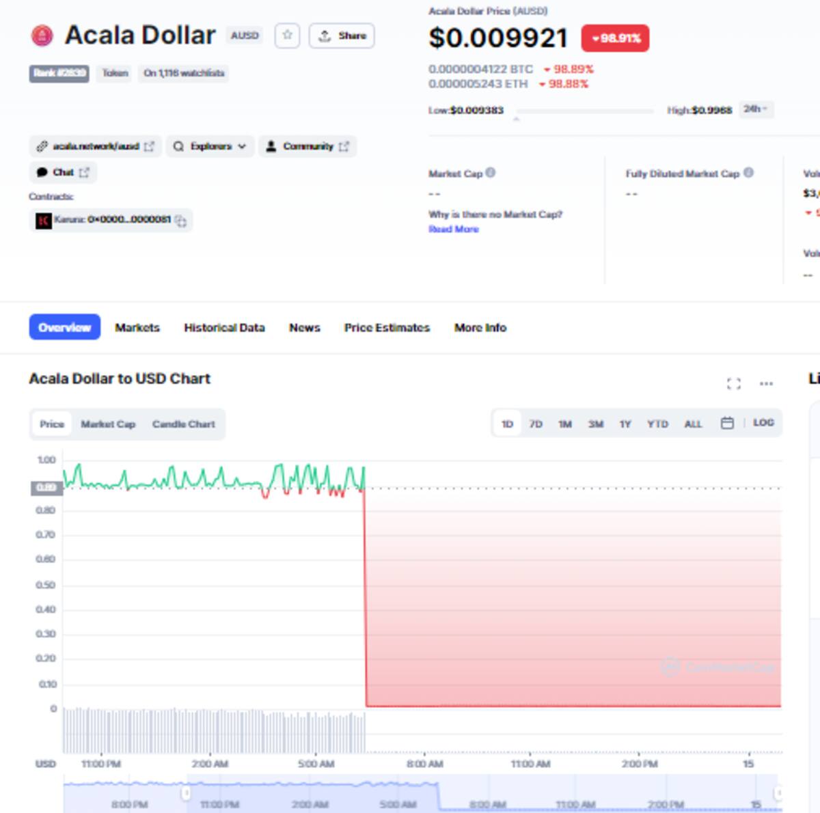Click the red -98.91% change badge
820x813 pixels.
[x=615, y=38]
